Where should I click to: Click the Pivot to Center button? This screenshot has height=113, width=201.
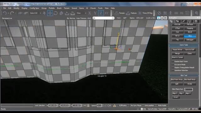(177, 57)
